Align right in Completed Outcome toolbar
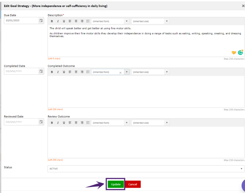This screenshot has width=245, height=193. (82, 72)
